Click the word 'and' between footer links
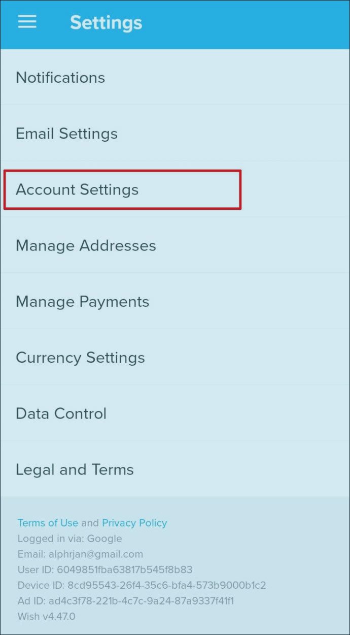This screenshot has width=350, height=635. 90,523
